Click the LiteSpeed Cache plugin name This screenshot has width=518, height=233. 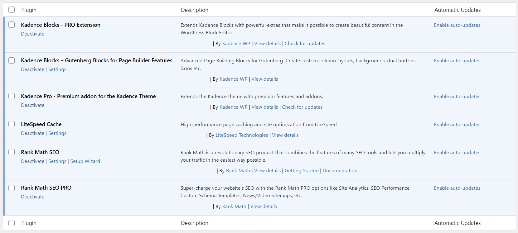coord(41,124)
